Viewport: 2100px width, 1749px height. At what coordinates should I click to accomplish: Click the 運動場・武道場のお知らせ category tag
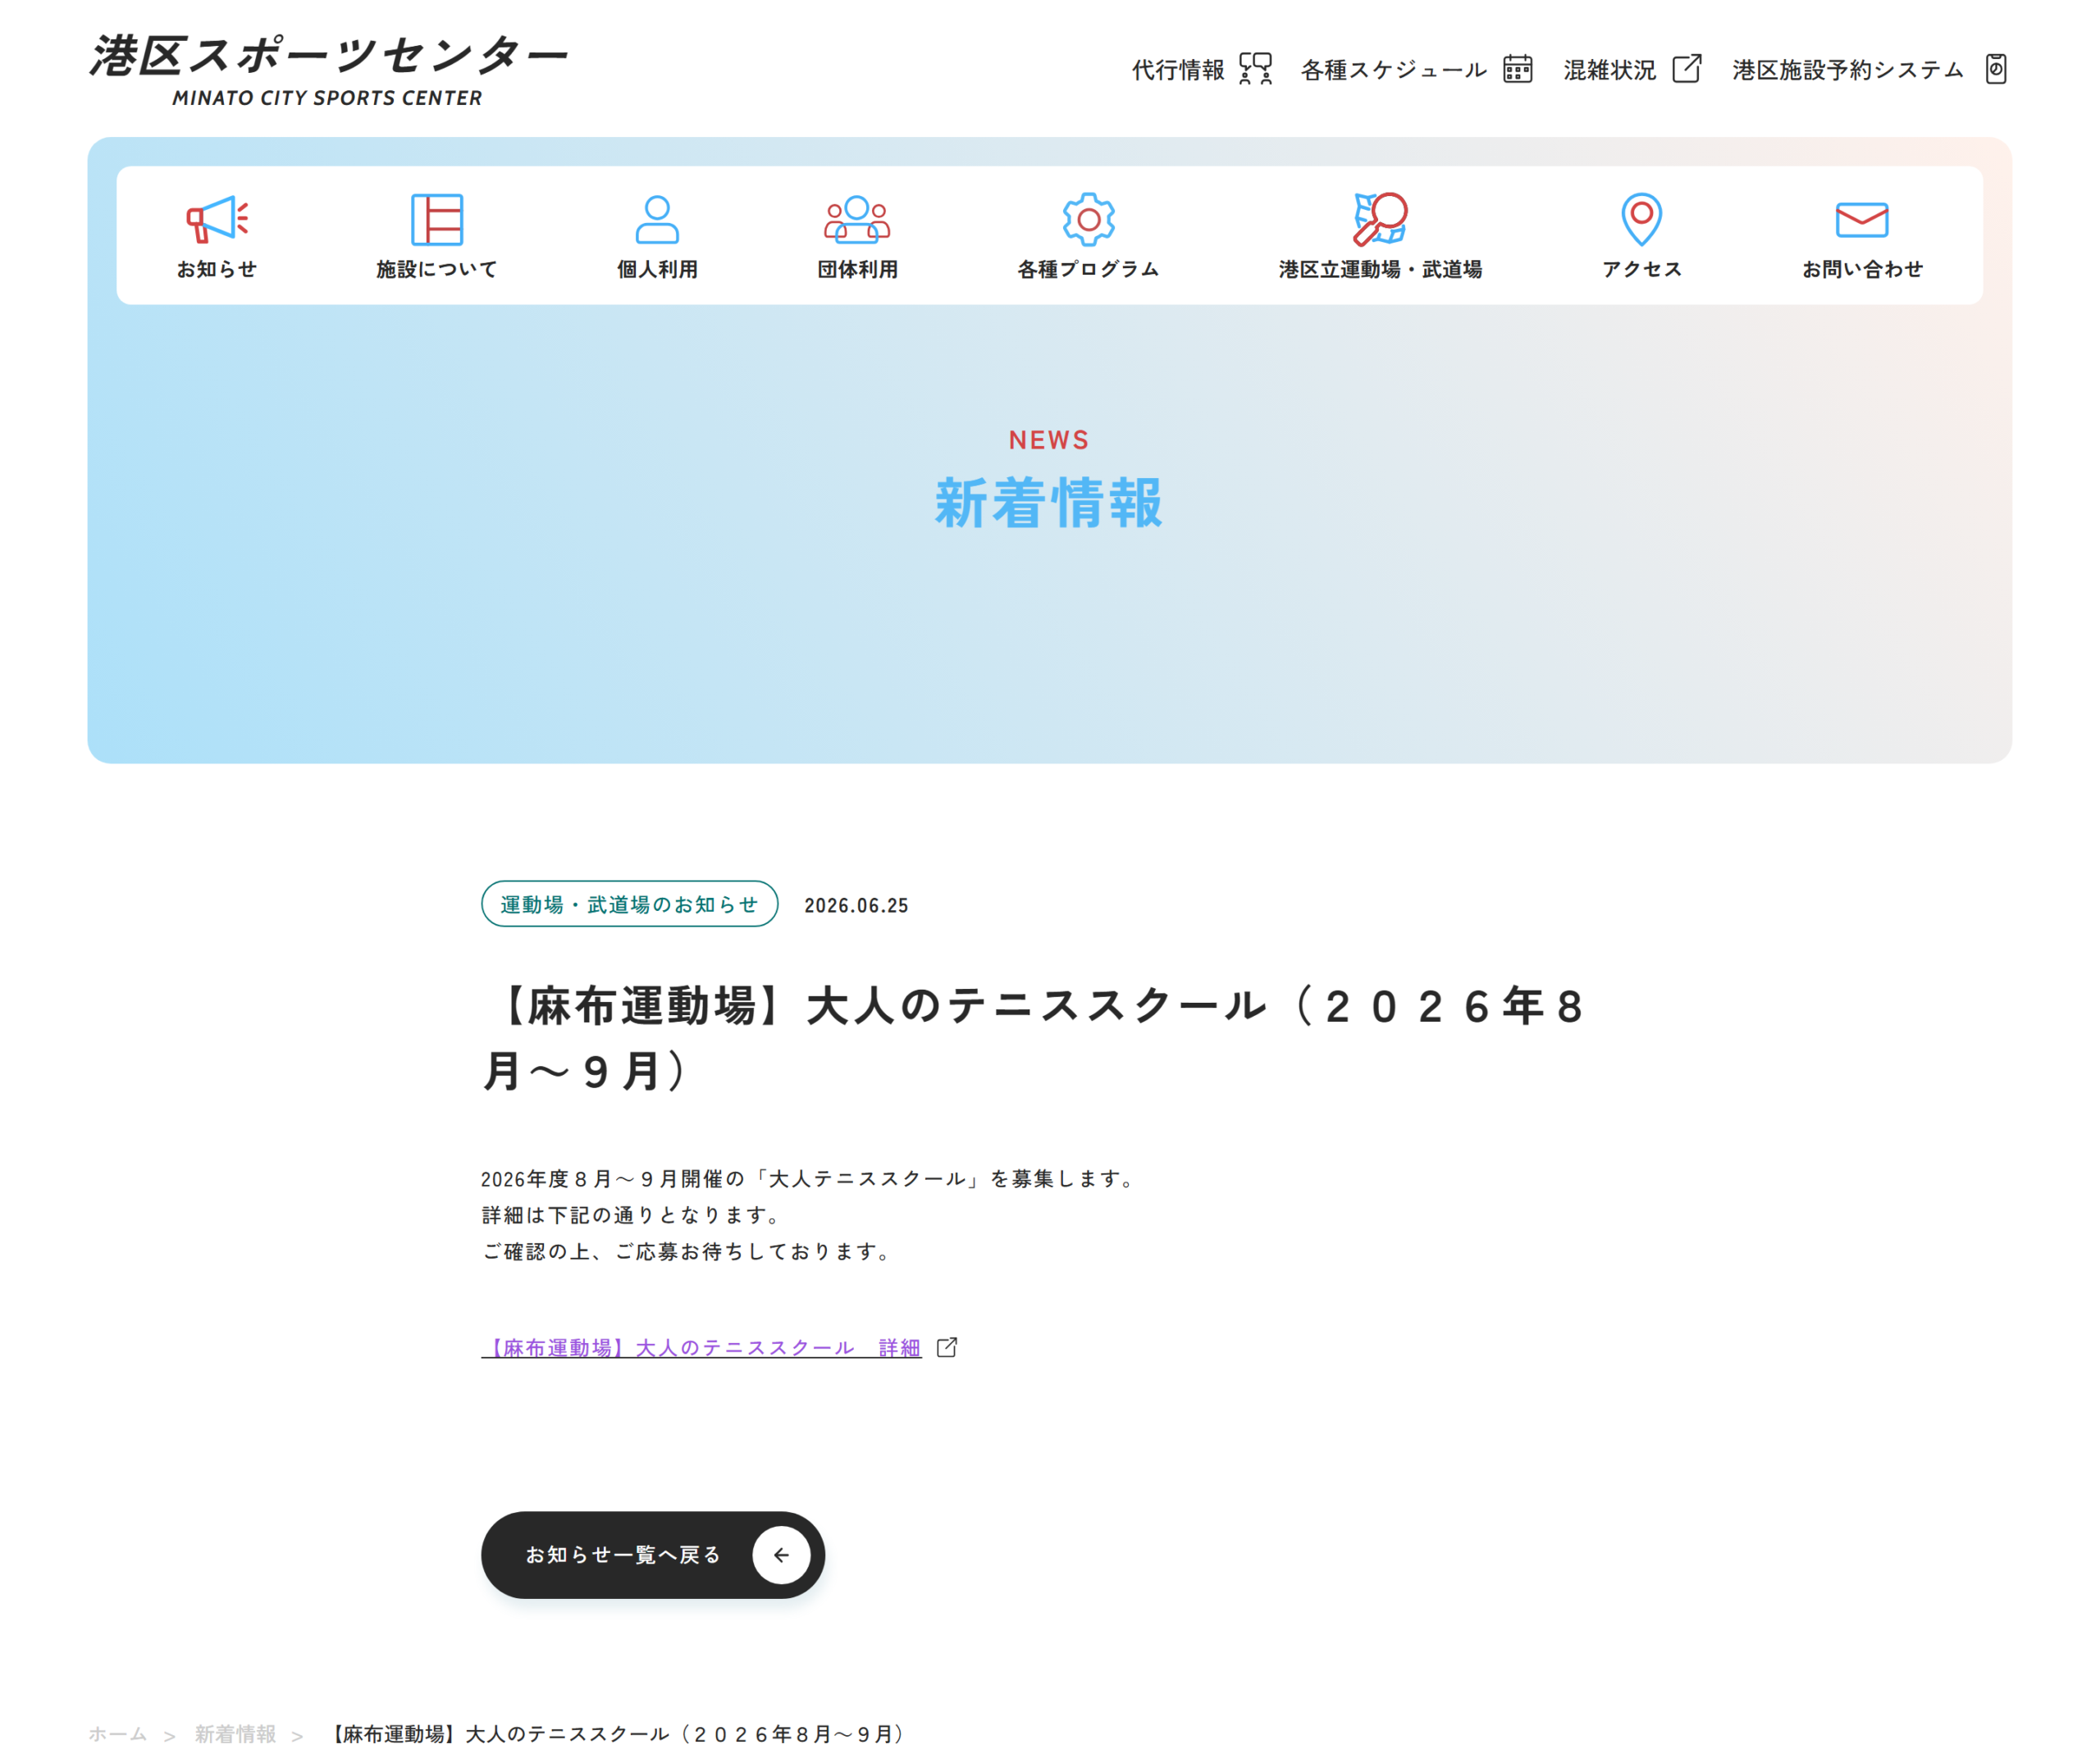coord(629,904)
